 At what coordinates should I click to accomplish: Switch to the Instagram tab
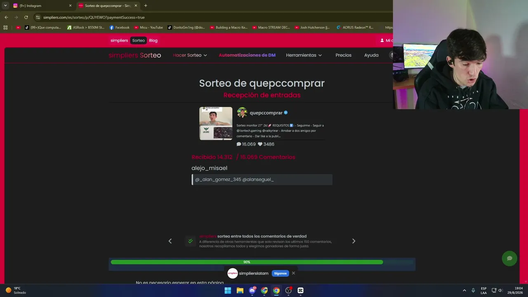point(42,6)
